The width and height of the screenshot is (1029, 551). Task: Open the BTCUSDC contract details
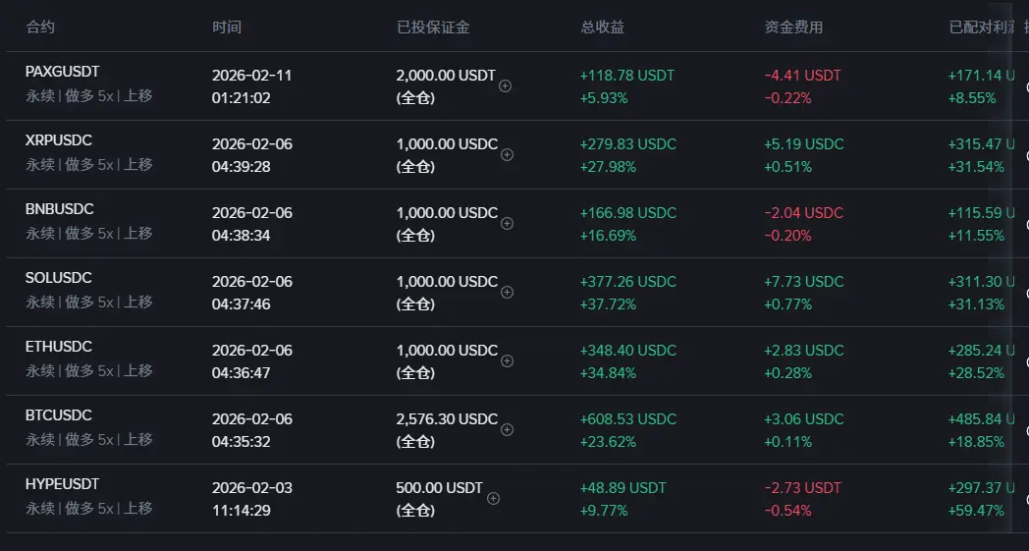click(x=58, y=415)
